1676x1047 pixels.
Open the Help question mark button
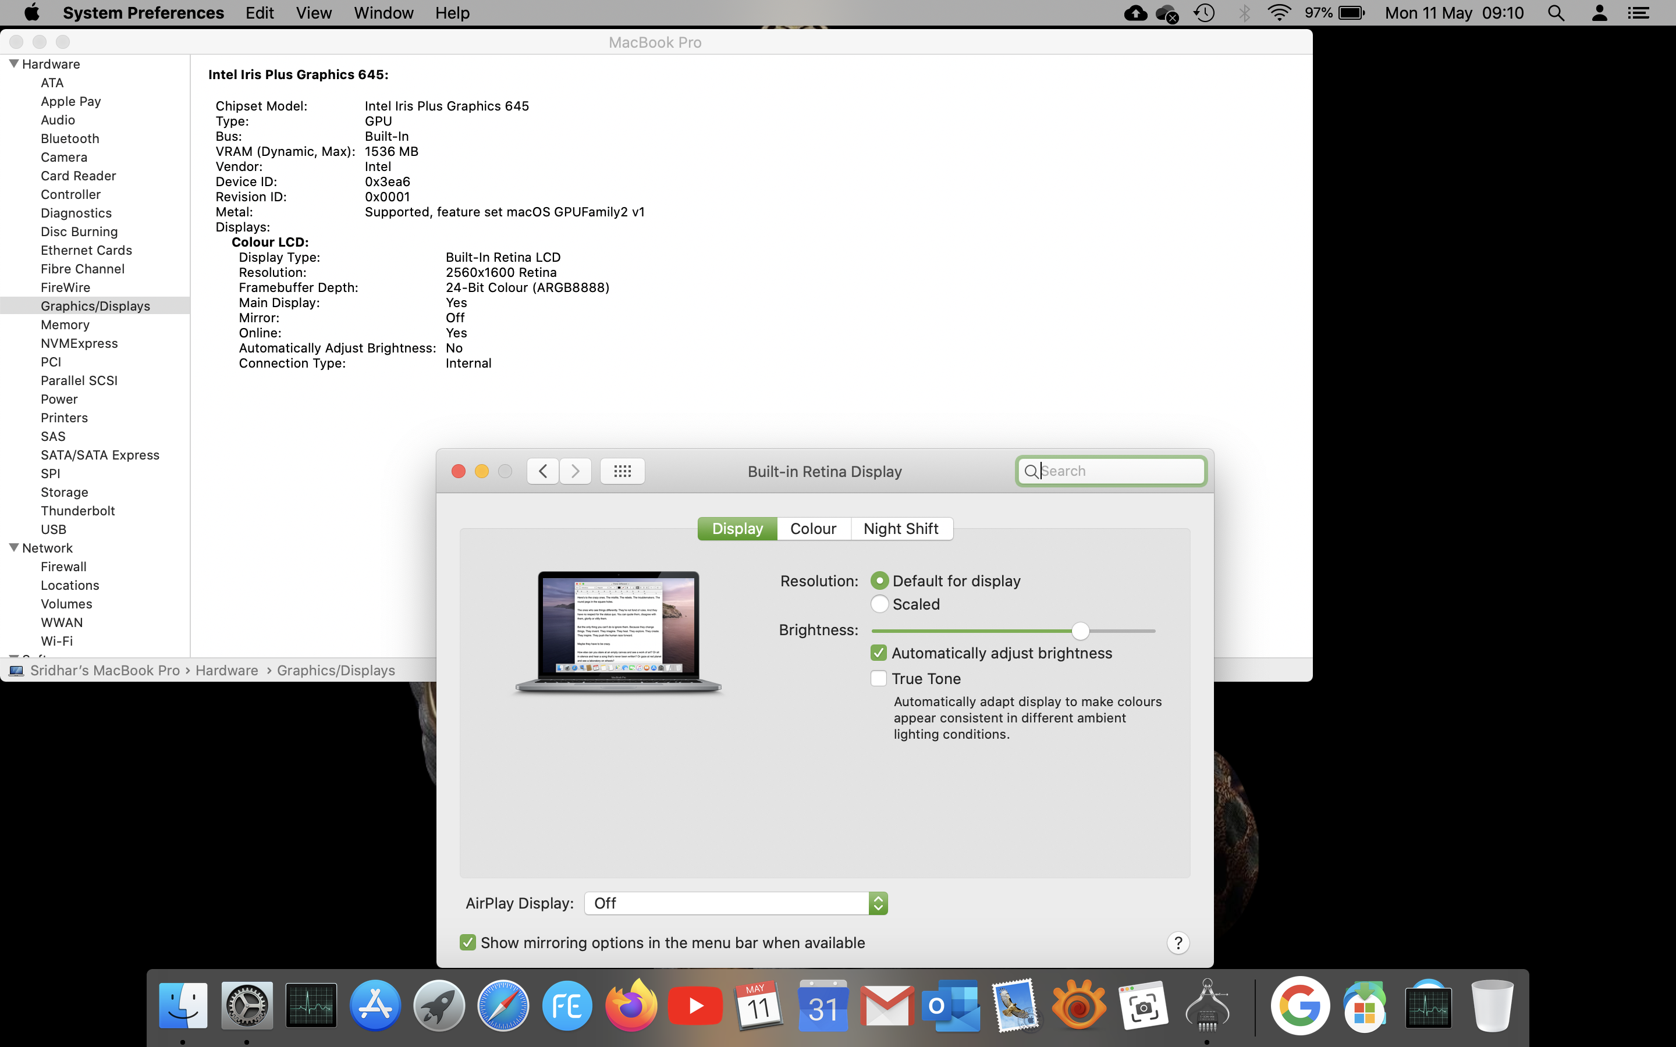click(1177, 942)
